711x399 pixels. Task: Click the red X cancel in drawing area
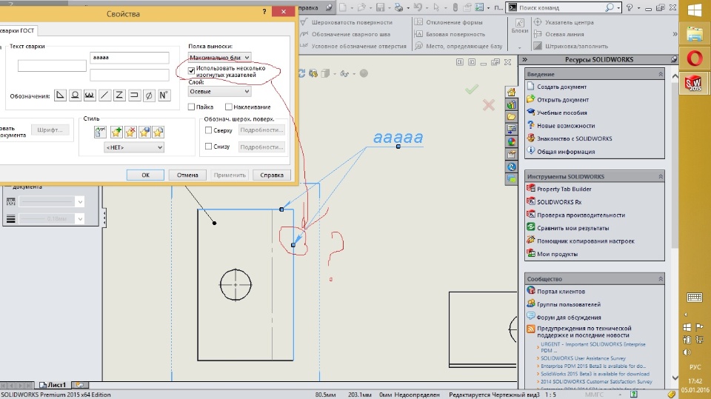[488, 105]
